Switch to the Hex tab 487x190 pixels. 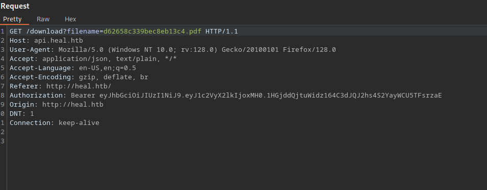[x=70, y=19]
